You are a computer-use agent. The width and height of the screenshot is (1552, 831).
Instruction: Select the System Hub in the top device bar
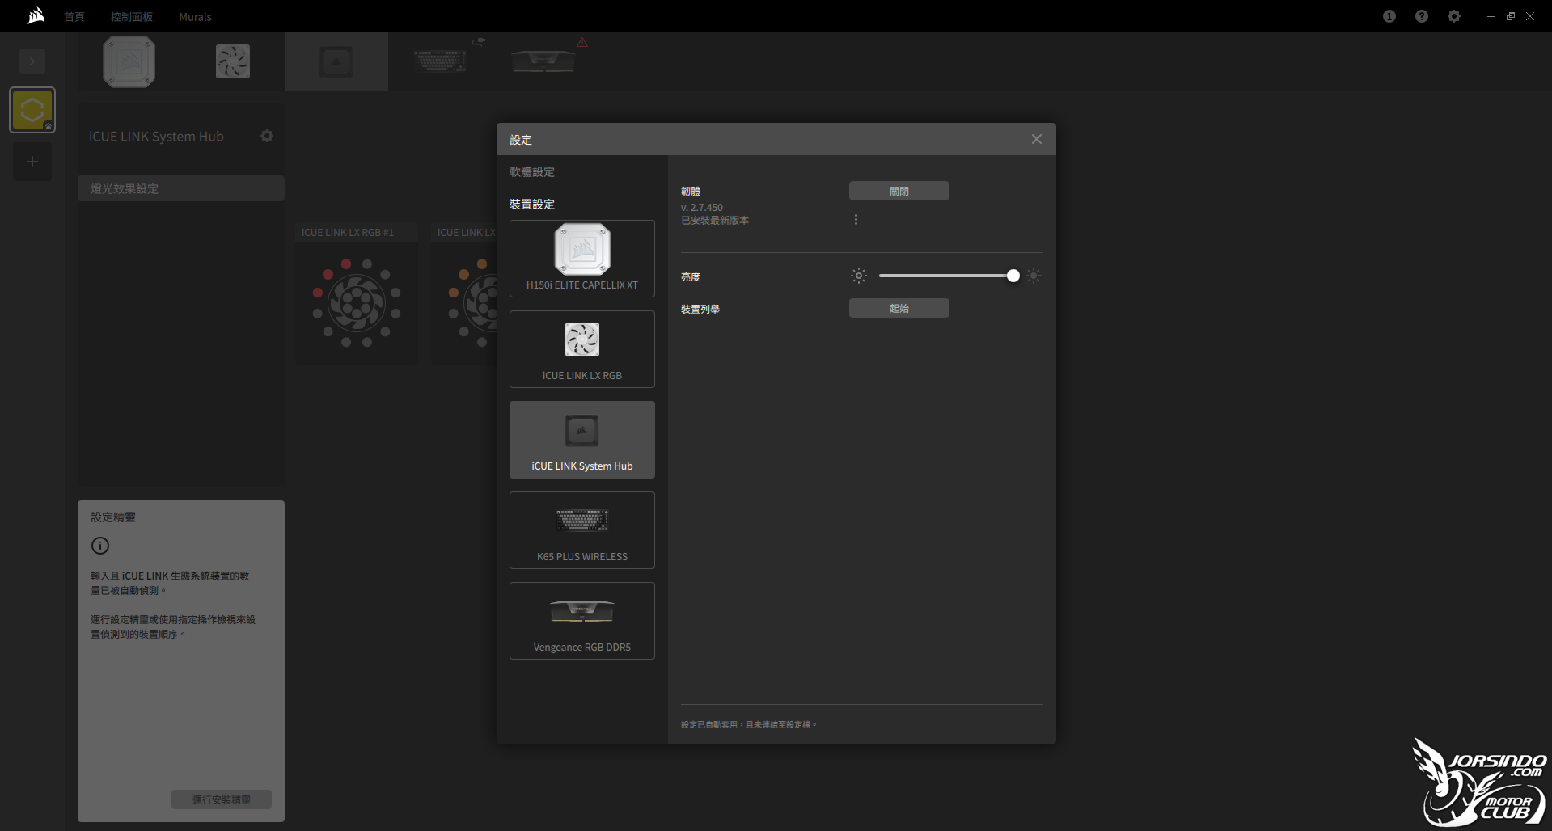[x=336, y=61]
